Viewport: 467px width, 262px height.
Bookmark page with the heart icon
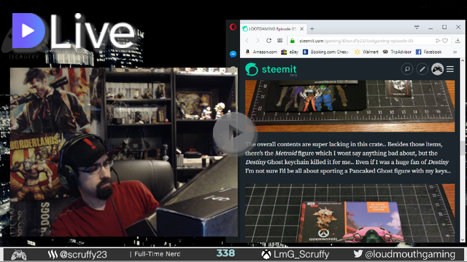[x=445, y=41]
